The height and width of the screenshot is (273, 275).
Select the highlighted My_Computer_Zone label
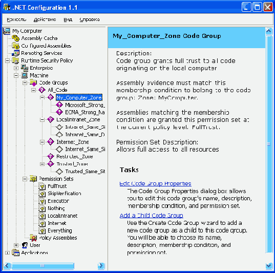[x=79, y=97]
